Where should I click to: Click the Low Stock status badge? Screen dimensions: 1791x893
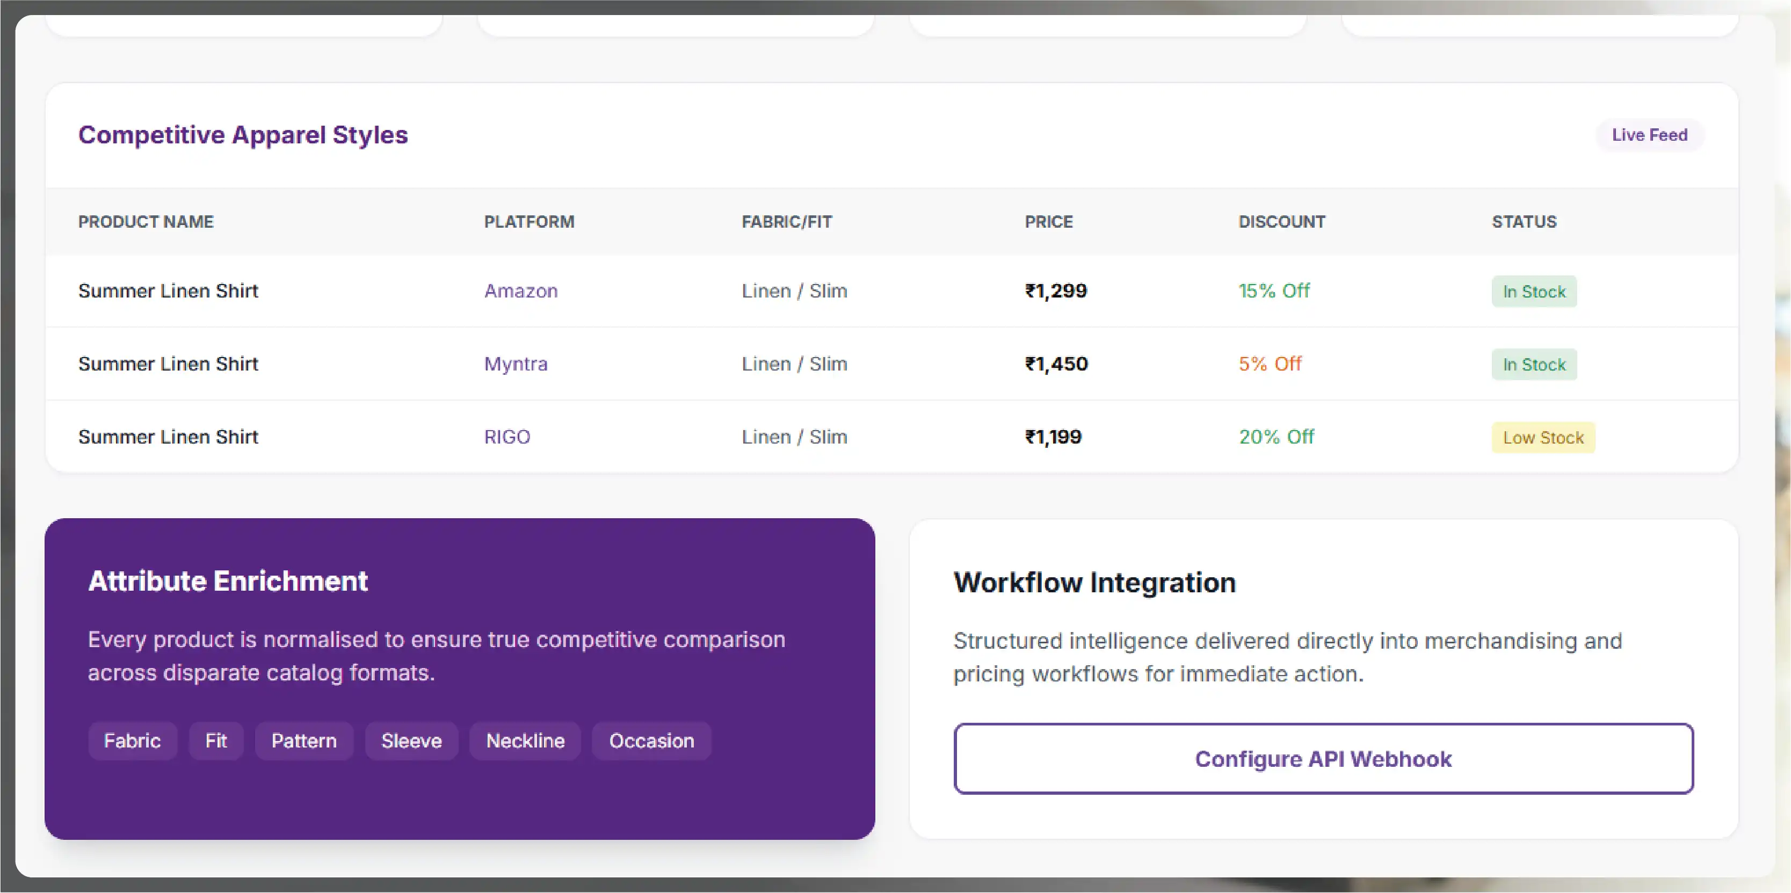pyautogui.click(x=1543, y=437)
